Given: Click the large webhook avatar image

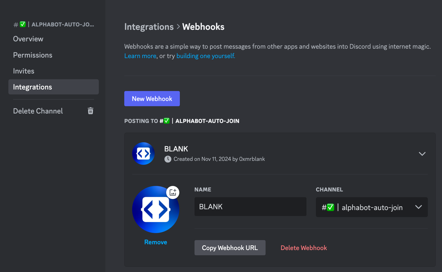Looking at the screenshot, I should pos(156,209).
